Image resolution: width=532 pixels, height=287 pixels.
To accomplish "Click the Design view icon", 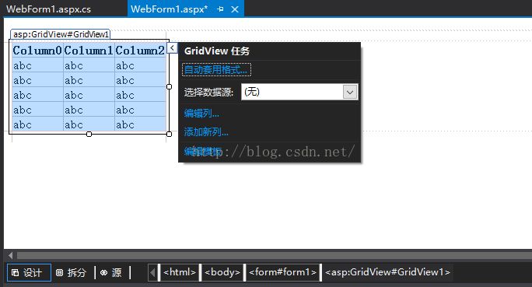I will tap(16, 273).
